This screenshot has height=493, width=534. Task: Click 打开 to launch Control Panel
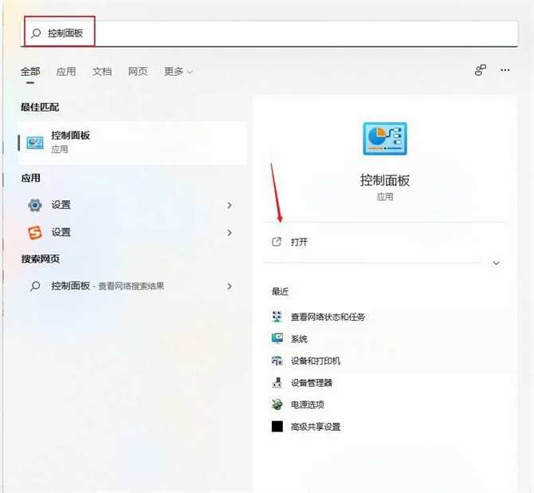(x=300, y=242)
